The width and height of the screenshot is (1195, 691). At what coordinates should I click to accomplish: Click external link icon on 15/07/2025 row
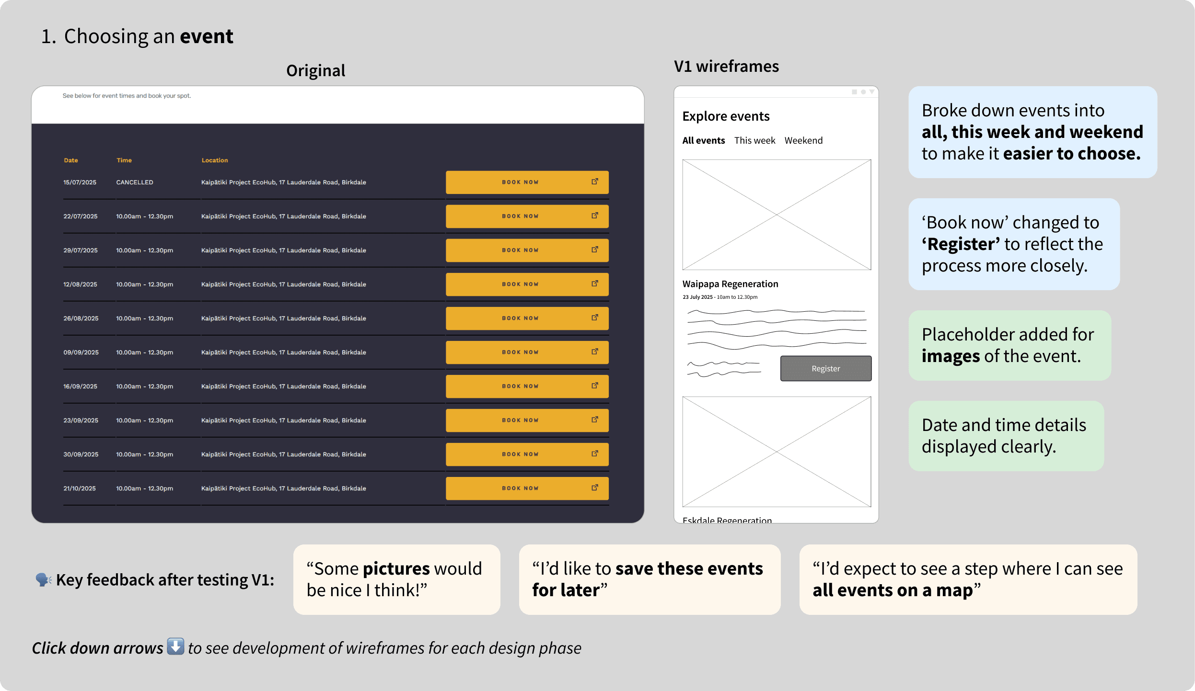[595, 181]
